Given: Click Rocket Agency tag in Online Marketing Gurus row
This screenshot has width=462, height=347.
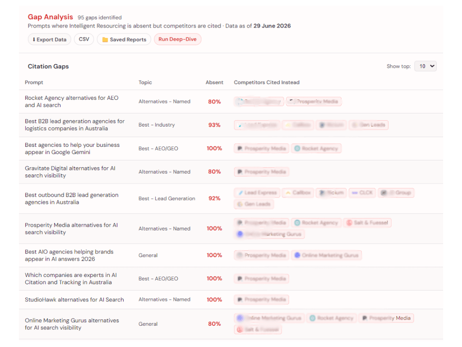Looking at the screenshot, I should coord(332,318).
